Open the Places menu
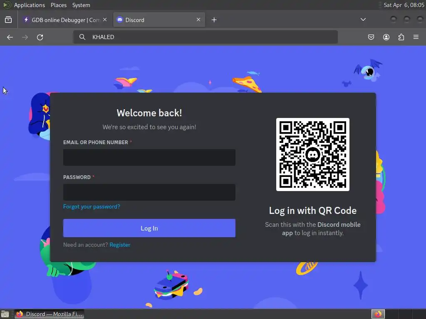 (x=58, y=5)
